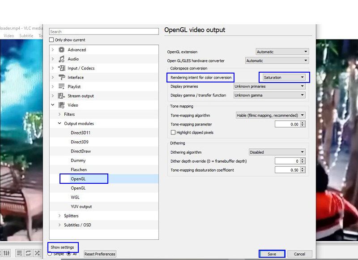Collapse the Video tree section

click(x=53, y=105)
